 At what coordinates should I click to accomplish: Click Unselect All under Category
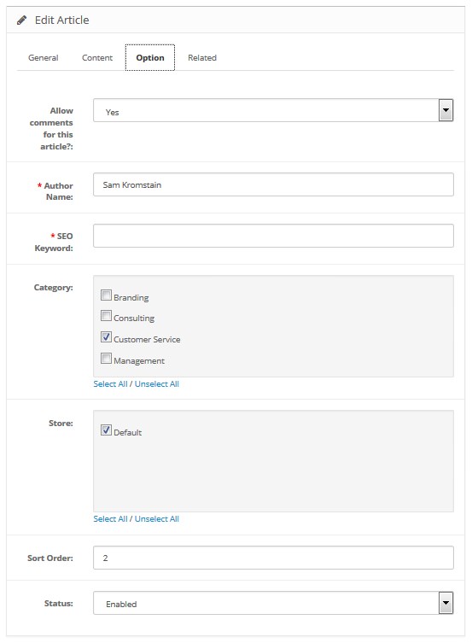point(157,383)
